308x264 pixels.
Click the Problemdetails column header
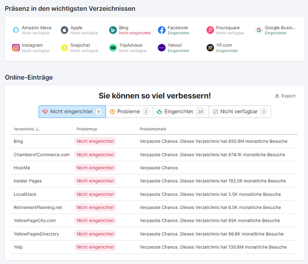153,129
